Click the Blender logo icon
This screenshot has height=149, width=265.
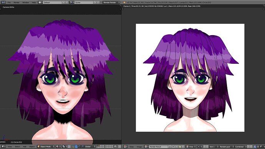[x=124, y=3]
